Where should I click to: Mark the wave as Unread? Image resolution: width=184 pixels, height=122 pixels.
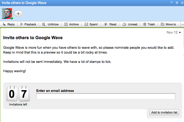[x=130, y=24]
